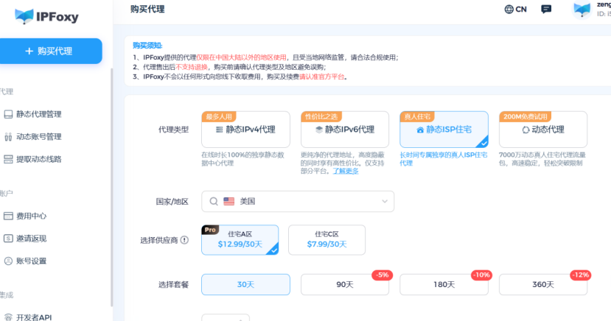Image resolution: width=611 pixels, height=321 pixels.
Task: Select the 动态代理 proxy type option
Action: tap(542, 130)
